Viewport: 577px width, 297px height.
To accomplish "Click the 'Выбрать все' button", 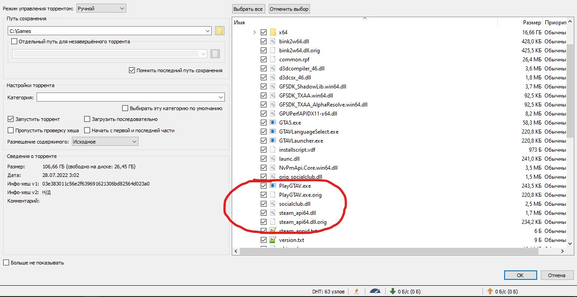I will tap(248, 9).
